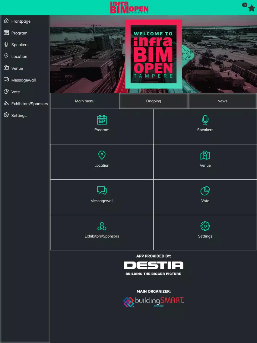The width and height of the screenshot is (257, 343).
Task: Select Exhibitors/Sponsors label in sidebar menu
Action: point(30,104)
